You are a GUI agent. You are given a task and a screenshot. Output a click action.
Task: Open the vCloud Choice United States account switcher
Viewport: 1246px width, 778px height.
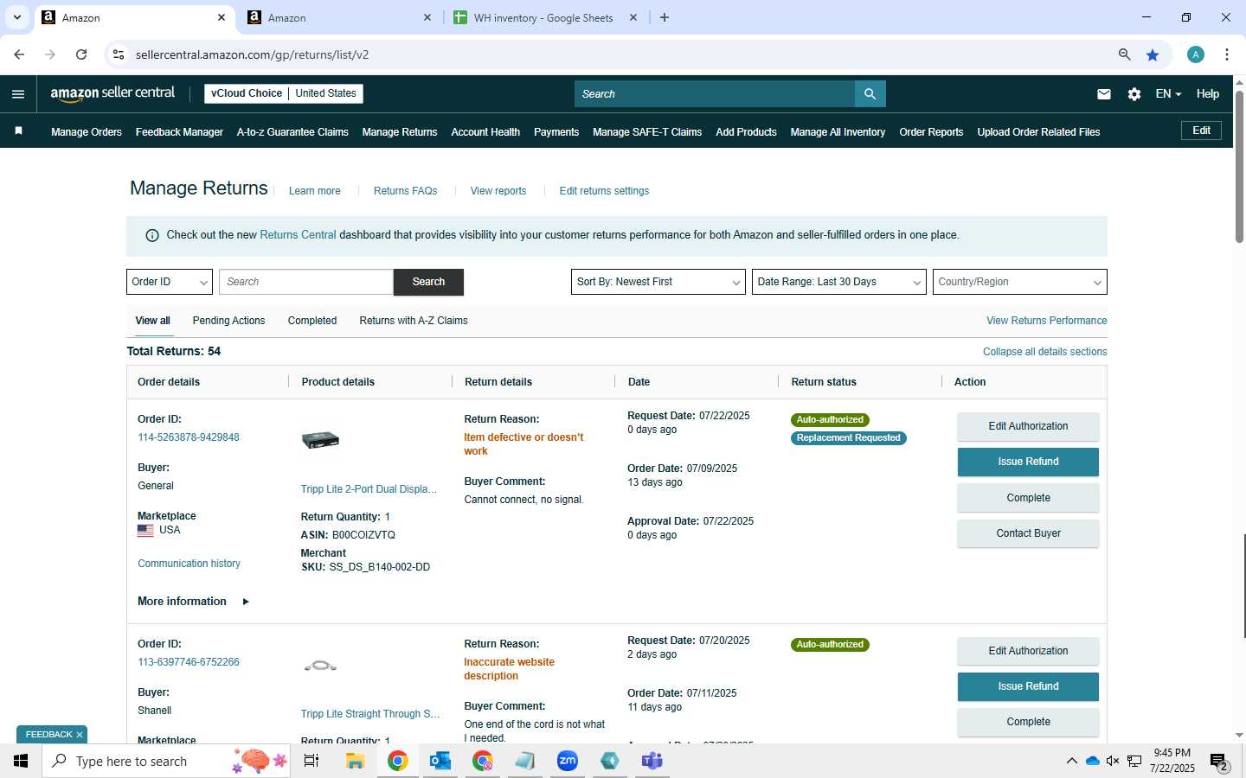coord(284,93)
